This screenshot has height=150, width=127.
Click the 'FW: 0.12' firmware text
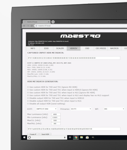(x=31, y=45)
